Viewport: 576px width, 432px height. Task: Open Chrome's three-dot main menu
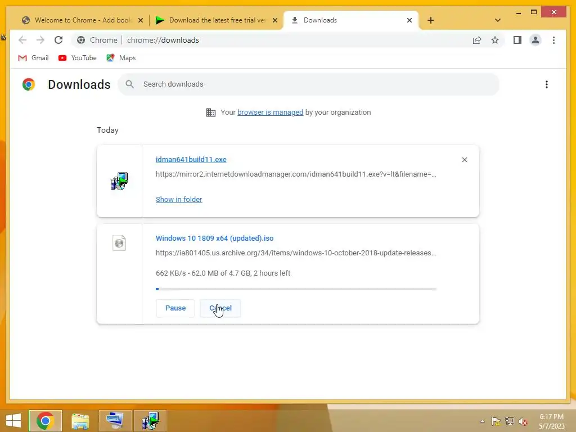[553, 40]
